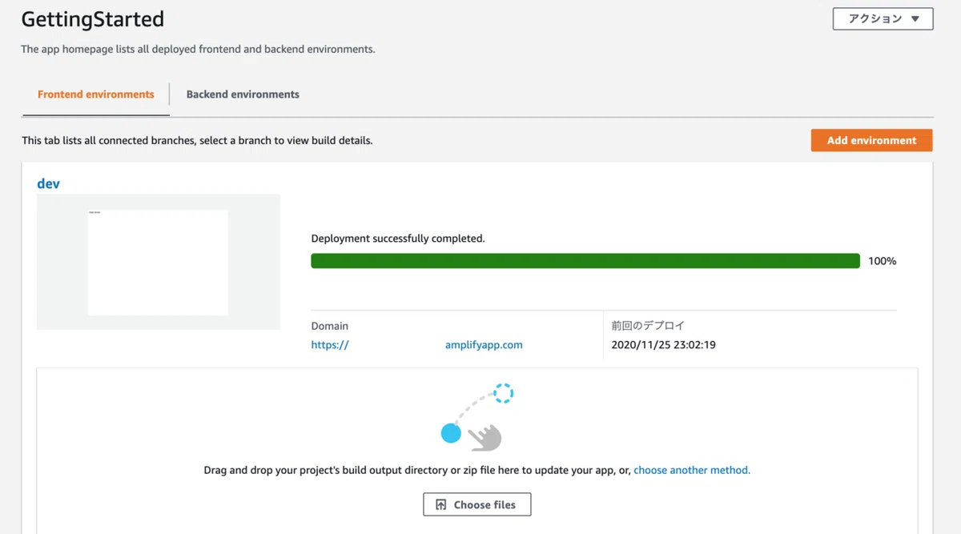Click the solid blue circle illustration
961x534 pixels.
451,434
